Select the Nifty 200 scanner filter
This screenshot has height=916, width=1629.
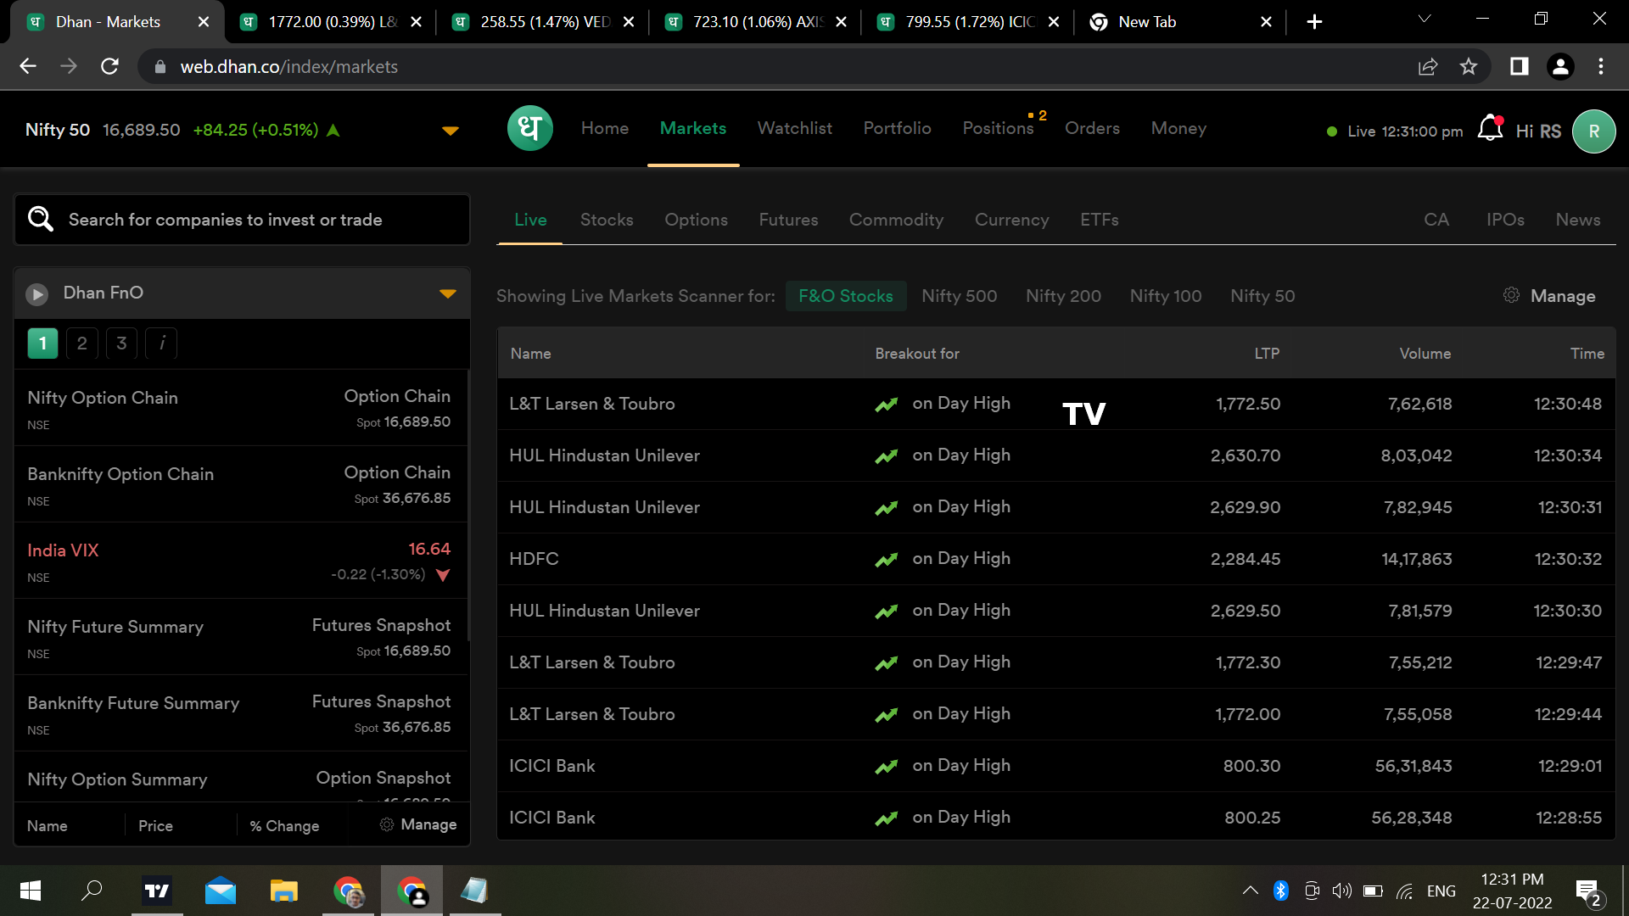click(x=1063, y=296)
